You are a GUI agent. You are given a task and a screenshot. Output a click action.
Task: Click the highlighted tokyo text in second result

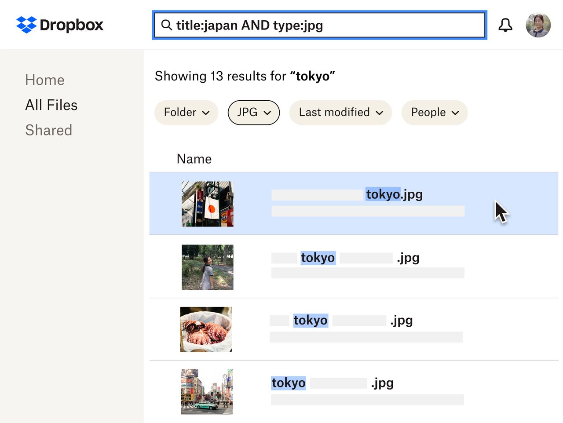[x=318, y=258]
